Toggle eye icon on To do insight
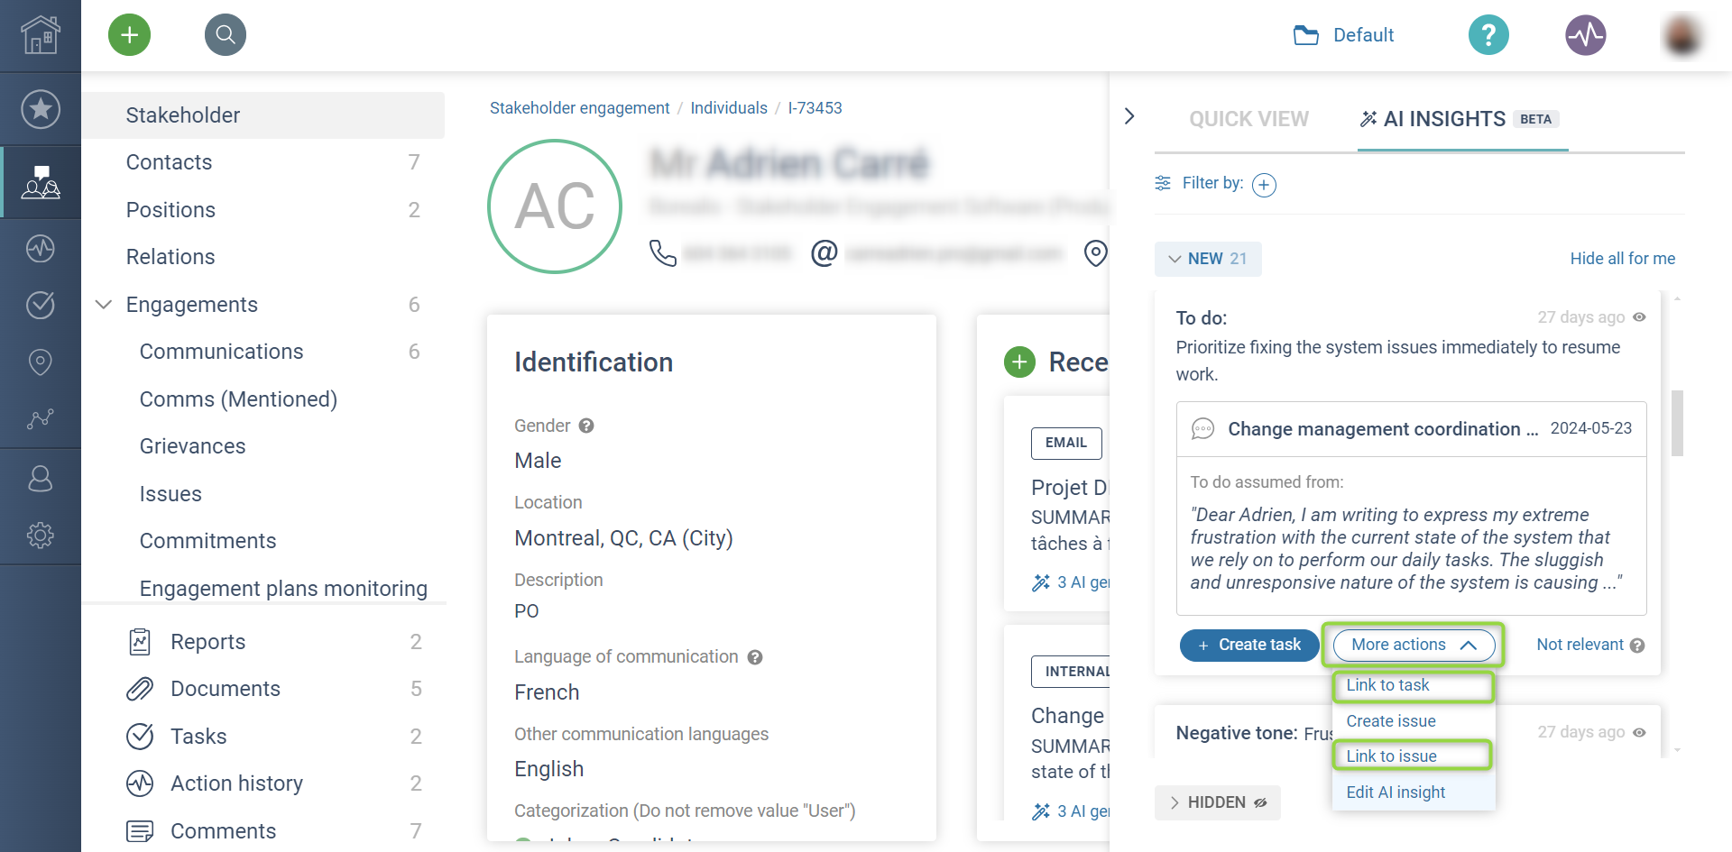The height and width of the screenshot is (852, 1732). 1640,317
